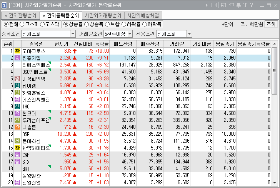Open the 종목조건 dropdown arrow
280x188 pixels.
coord(73,34)
